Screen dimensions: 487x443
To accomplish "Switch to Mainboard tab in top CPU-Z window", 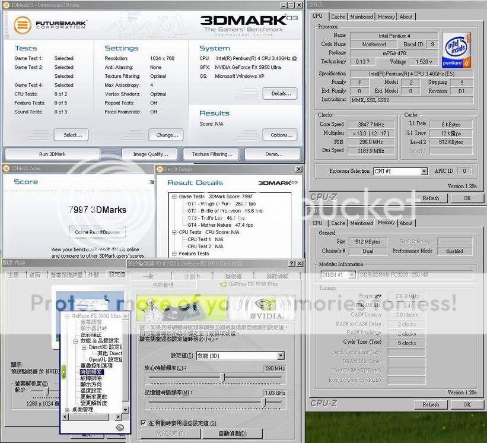I will tap(361, 17).
